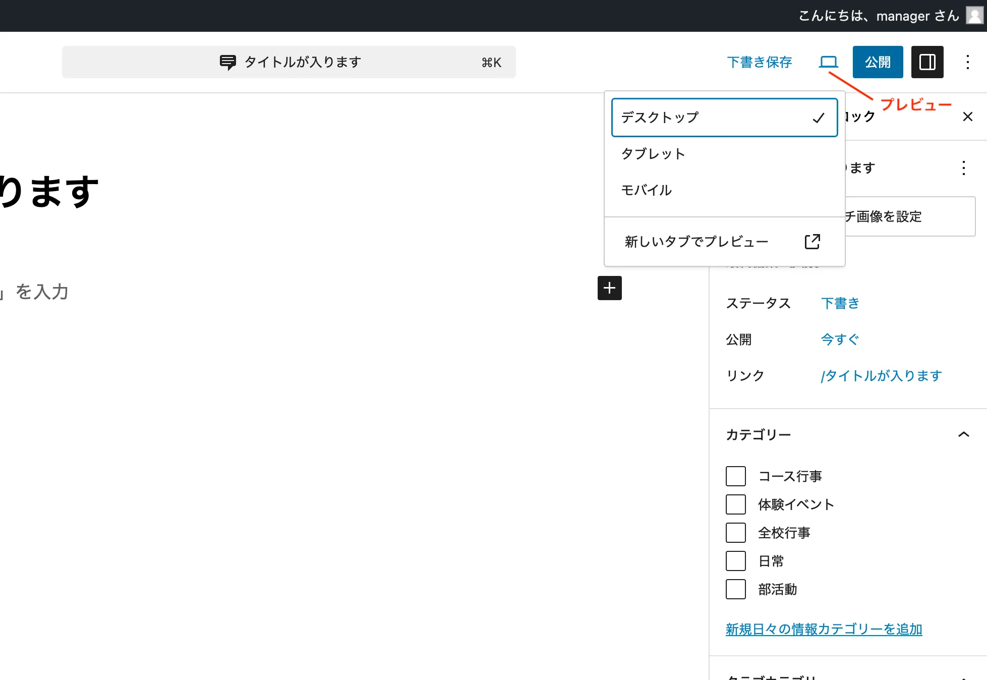Image resolution: width=987 pixels, height=680 pixels.
Task: Click the を入力 paragraph placeholder
Action: tap(34, 291)
